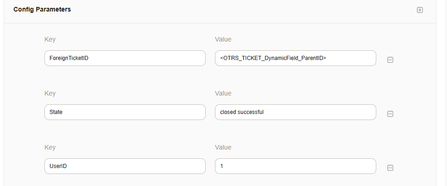Click the Value label above OTRS_TICKET_DynamicField_ParentID
Viewport: 447px width, 186px height.
click(223, 39)
